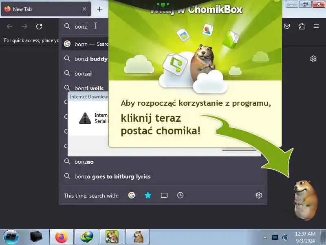Choose the 'bonz — Search' Google suggestion

pyautogui.click(x=85, y=44)
